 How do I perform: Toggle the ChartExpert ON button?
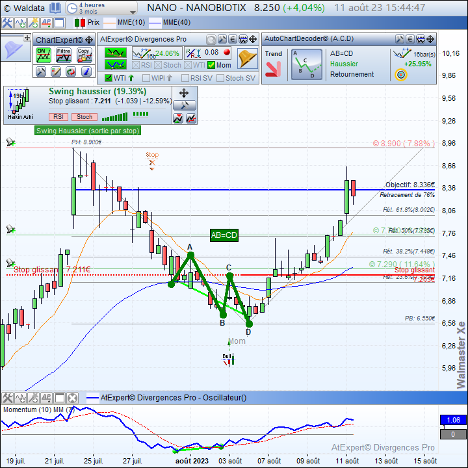tap(44, 55)
